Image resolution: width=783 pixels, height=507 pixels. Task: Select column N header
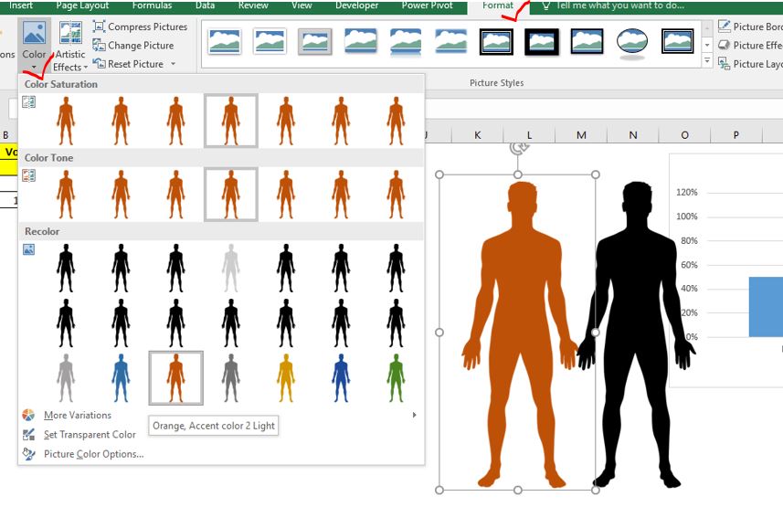(633, 135)
